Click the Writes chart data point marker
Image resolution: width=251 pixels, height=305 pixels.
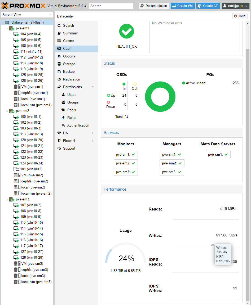tap(213, 246)
